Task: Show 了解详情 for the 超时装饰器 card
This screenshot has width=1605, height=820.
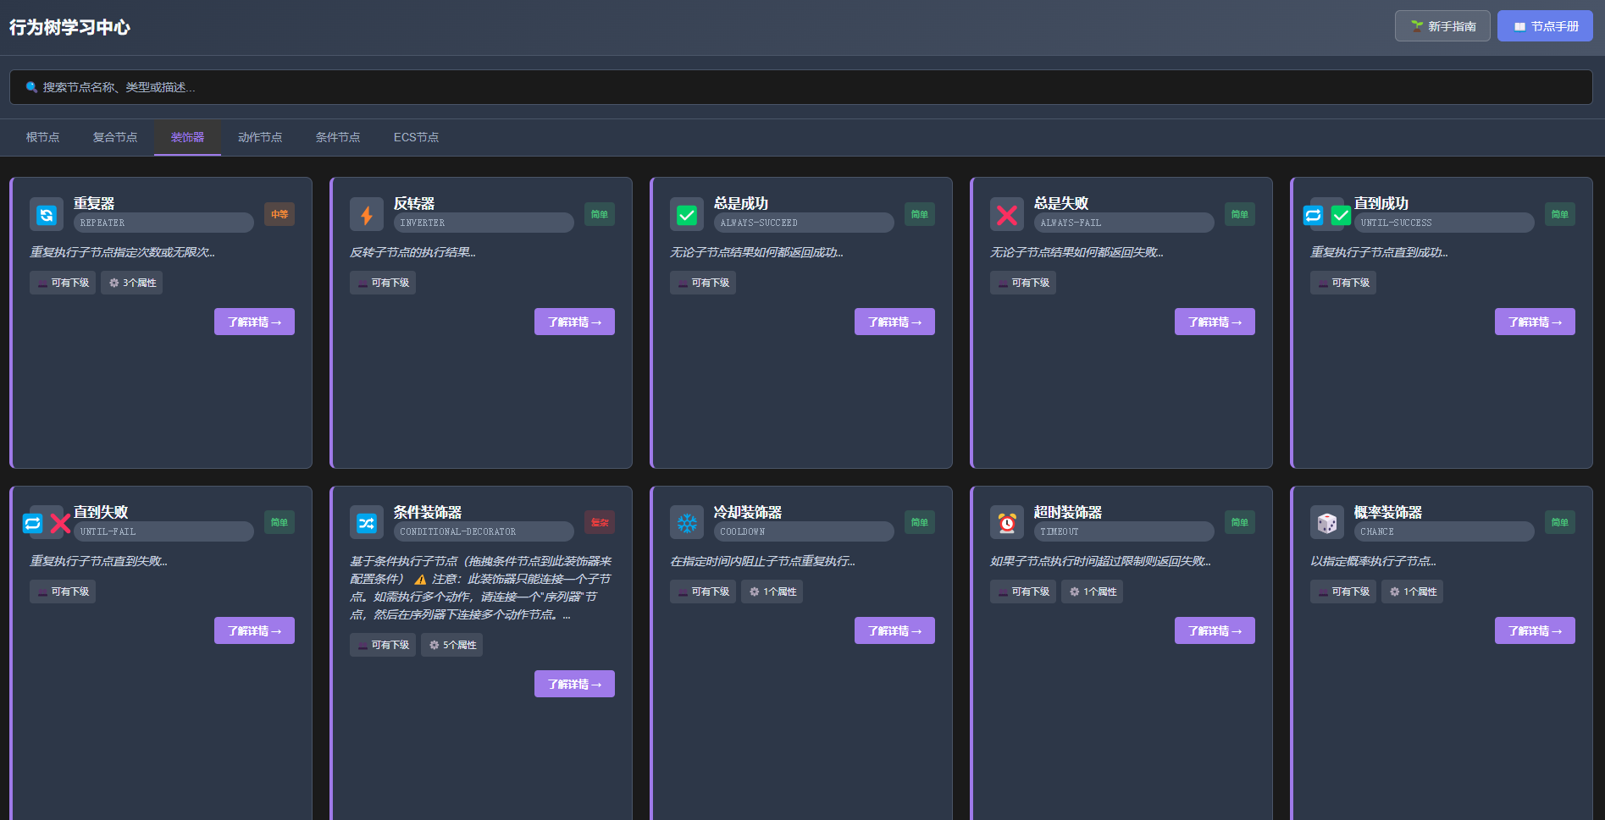Action: pos(1215,630)
